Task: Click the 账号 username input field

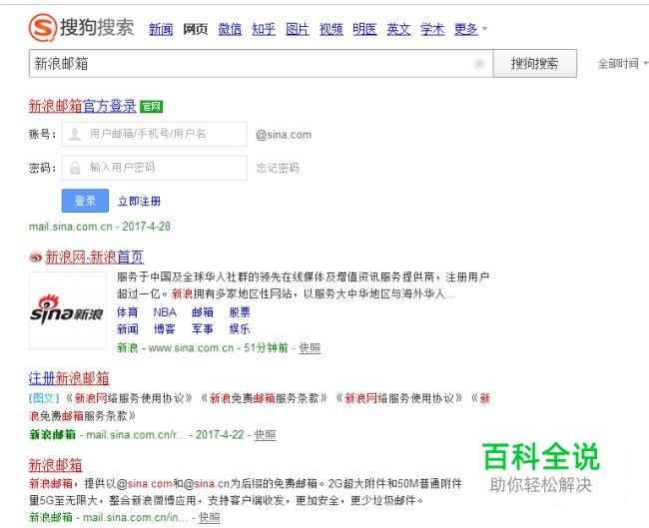Action: pos(155,134)
